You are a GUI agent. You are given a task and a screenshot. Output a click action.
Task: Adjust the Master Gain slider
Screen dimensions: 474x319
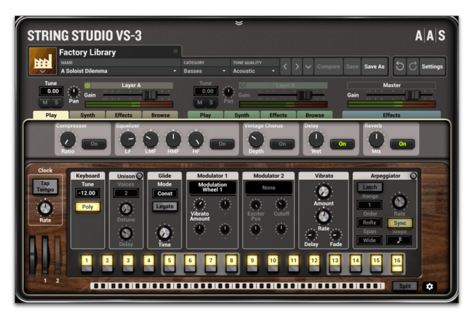(412, 95)
